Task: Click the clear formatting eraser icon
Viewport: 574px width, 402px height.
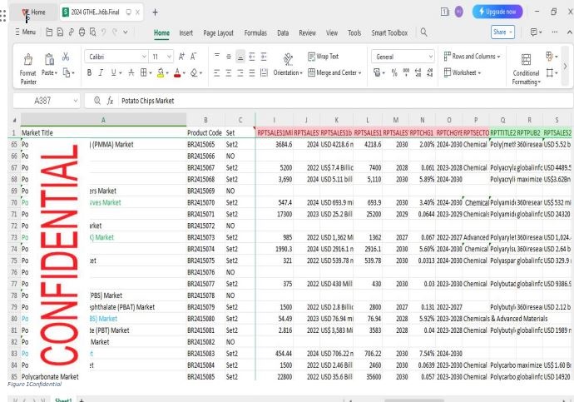Action: point(194,73)
